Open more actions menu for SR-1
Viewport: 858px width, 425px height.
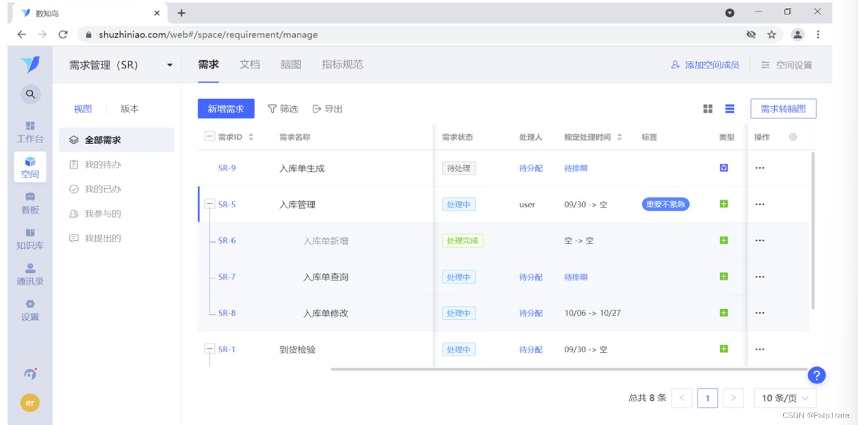click(760, 349)
